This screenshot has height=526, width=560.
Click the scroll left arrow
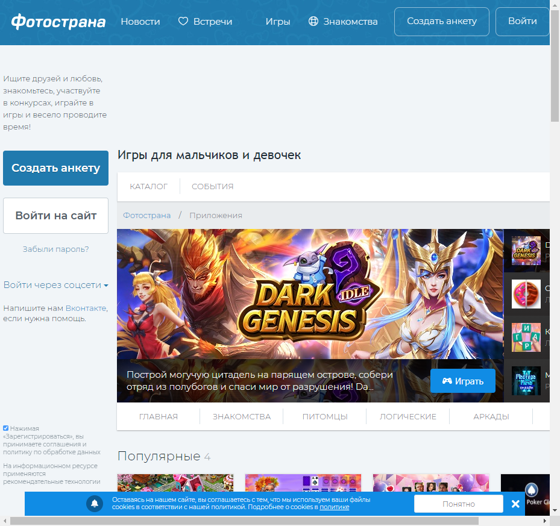[x=5, y=521]
